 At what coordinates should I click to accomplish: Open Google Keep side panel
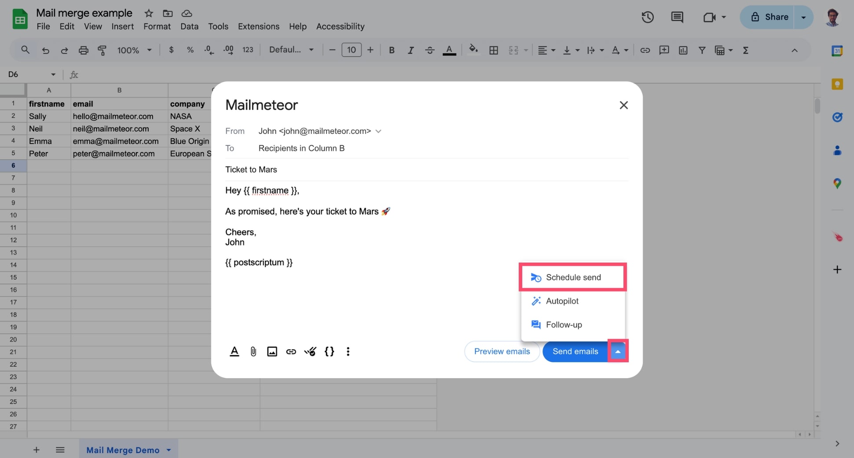[837, 84]
